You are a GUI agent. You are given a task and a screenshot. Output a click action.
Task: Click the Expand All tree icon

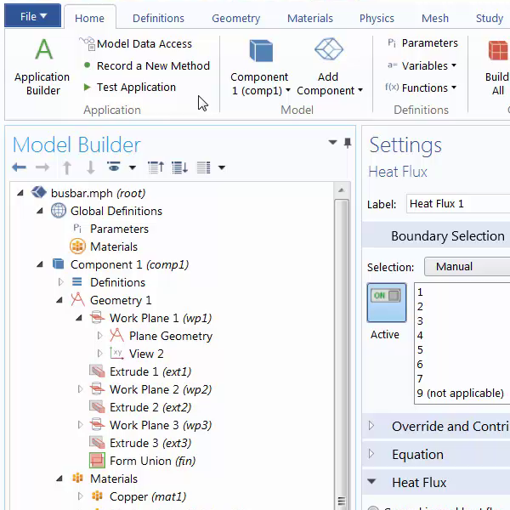pyautogui.click(x=179, y=167)
